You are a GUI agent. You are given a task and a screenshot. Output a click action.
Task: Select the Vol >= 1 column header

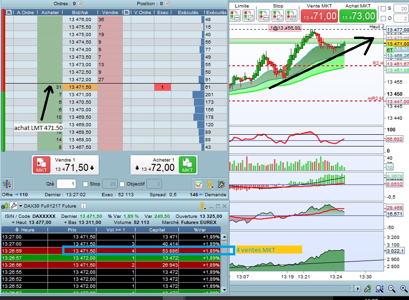116,230
